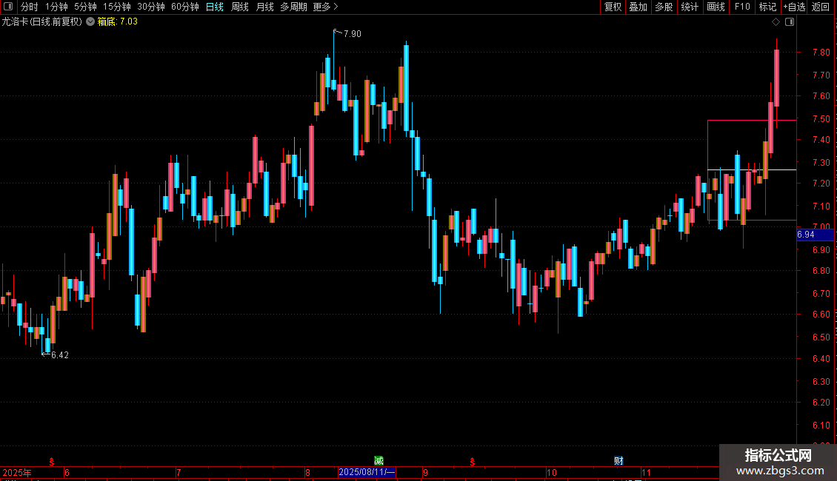Click the panel layout icon at top-left

tap(8, 7)
